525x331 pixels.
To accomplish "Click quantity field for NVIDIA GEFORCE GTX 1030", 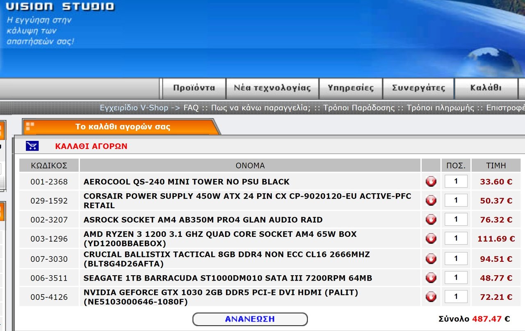I will [456, 296].
